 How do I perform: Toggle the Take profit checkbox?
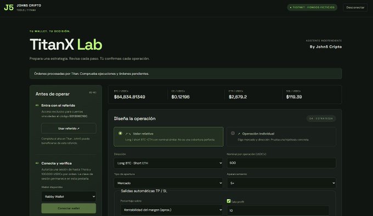[229, 201]
